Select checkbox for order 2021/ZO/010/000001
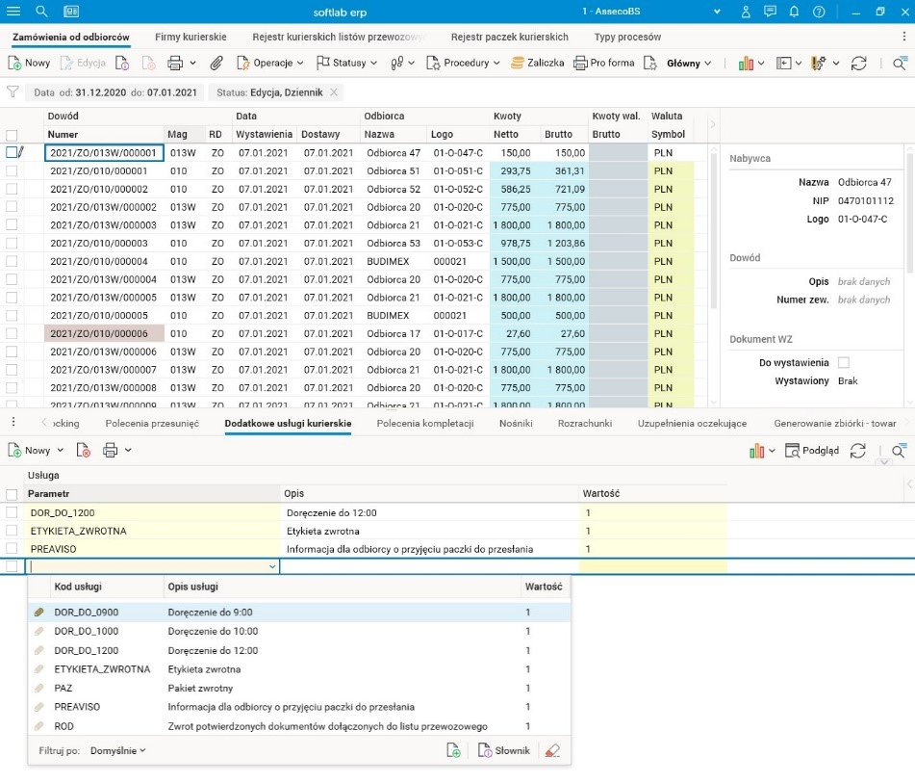 pyautogui.click(x=12, y=170)
